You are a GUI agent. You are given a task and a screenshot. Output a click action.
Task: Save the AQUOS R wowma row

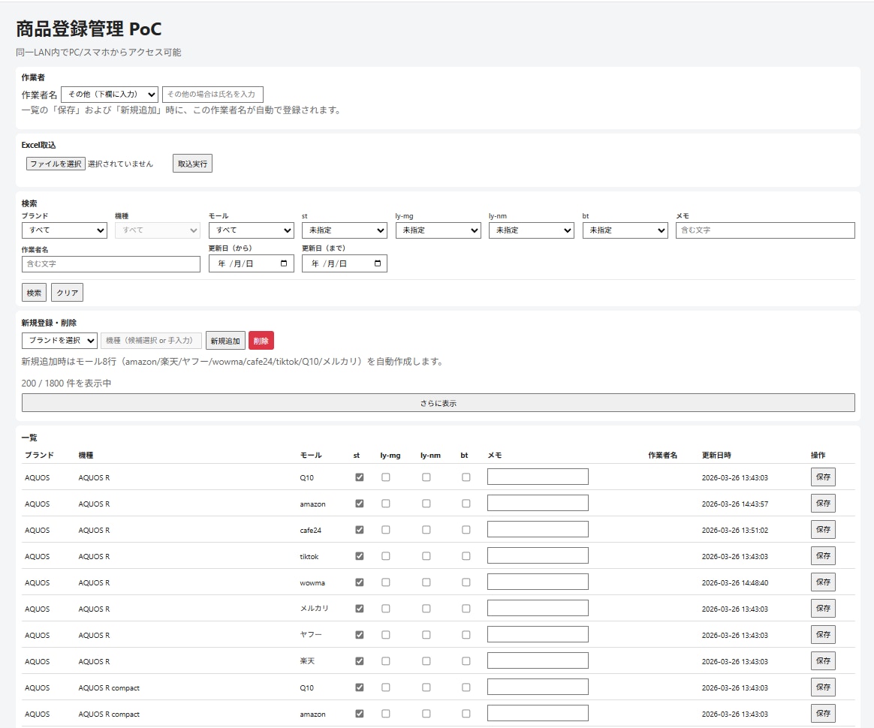(823, 582)
